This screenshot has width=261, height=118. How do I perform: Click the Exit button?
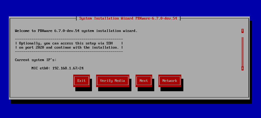pyautogui.click(x=81, y=81)
